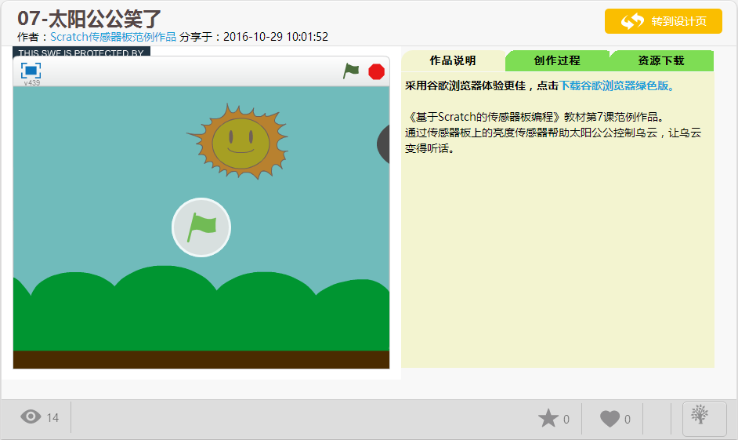Click the tree icon button
The width and height of the screenshot is (738, 440).
click(704, 418)
